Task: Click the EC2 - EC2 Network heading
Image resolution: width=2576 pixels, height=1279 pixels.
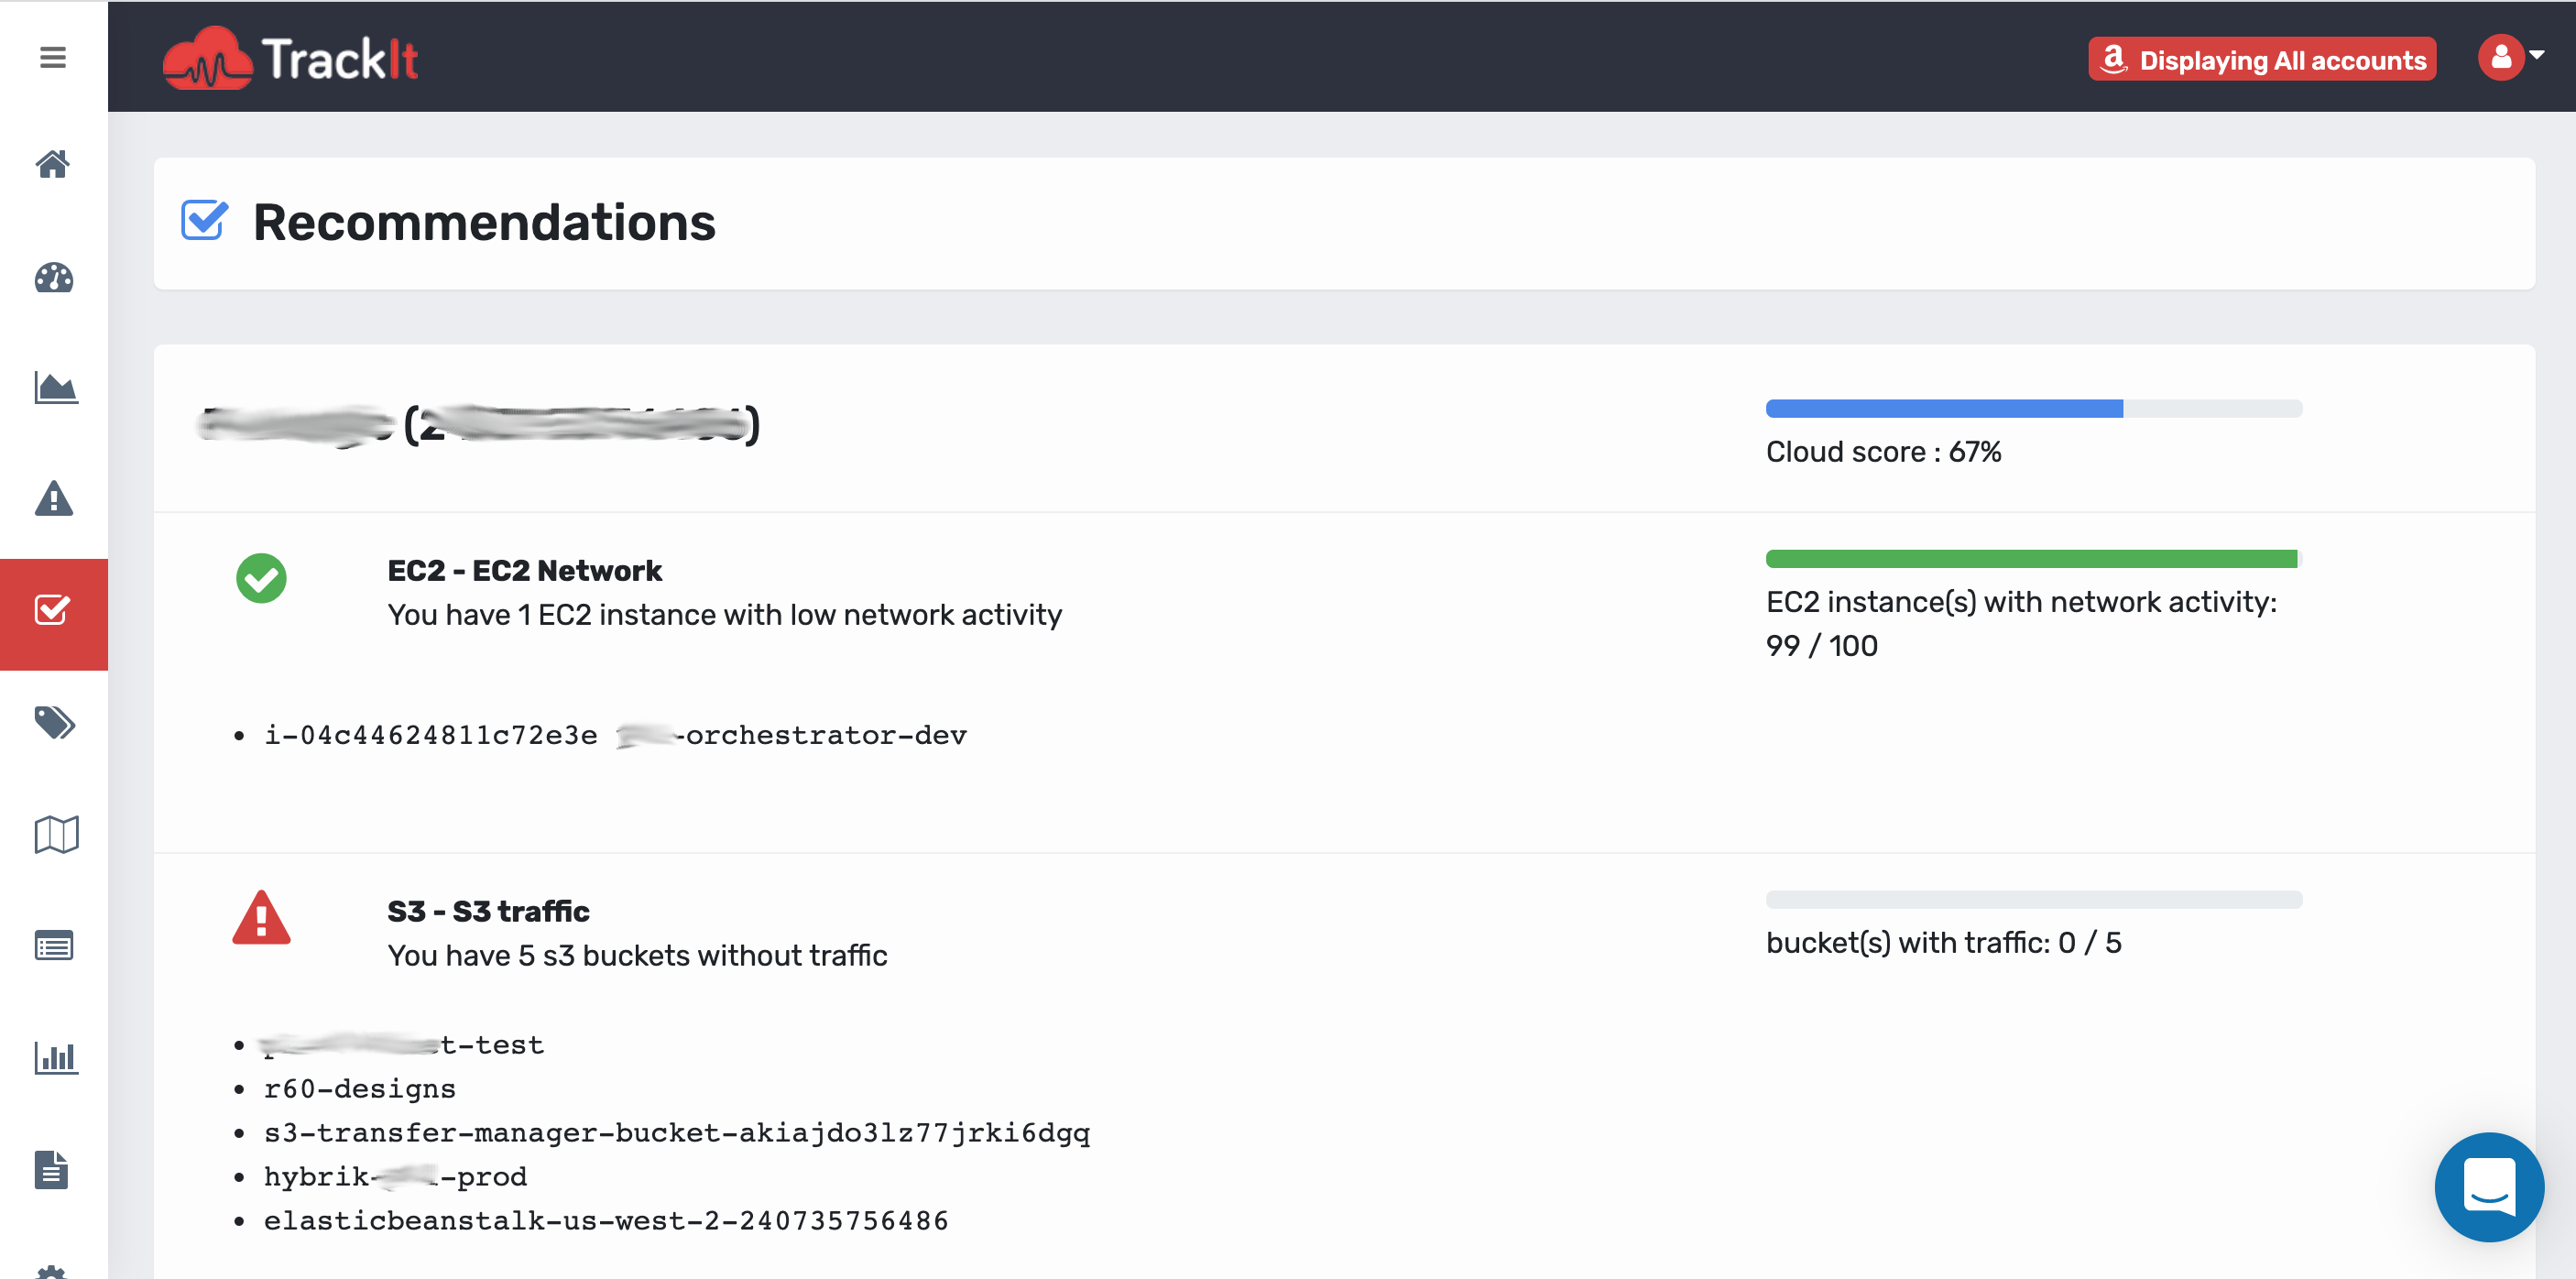Action: [525, 570]
